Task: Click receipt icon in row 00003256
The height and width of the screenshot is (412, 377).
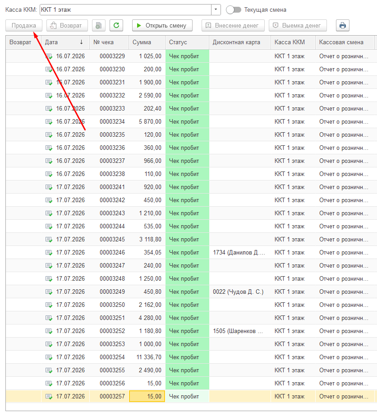Action: pos(49,384)
